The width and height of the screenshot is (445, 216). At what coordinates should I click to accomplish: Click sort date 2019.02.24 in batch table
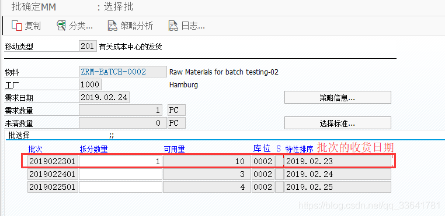pos(338,174)
